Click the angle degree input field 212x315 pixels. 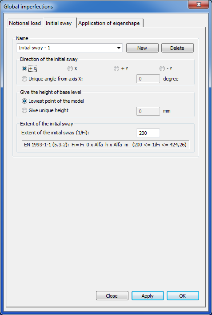pos(148,79)
